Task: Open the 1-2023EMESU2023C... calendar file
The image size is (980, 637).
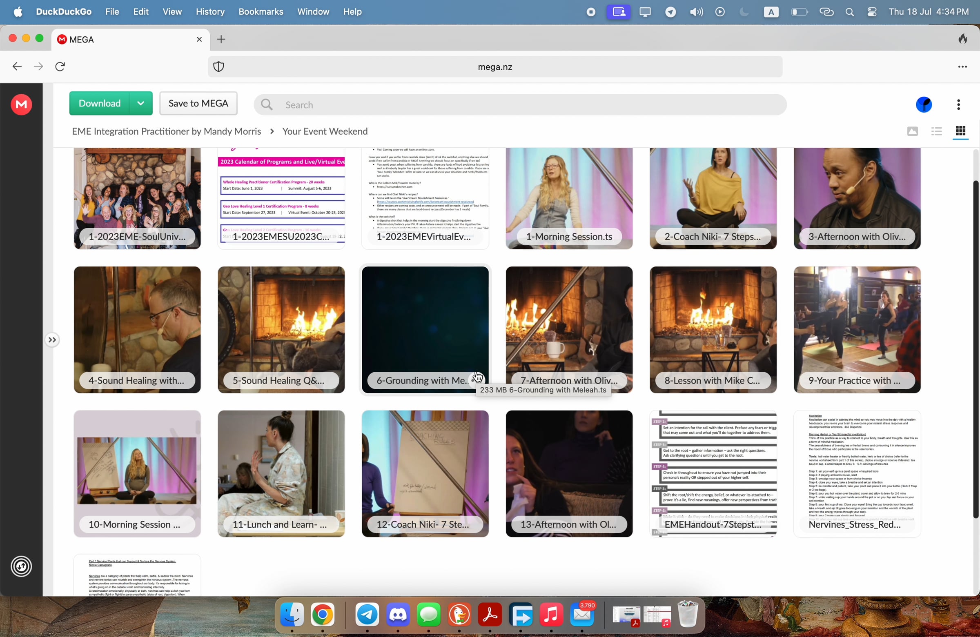Action: click(281, 198)
